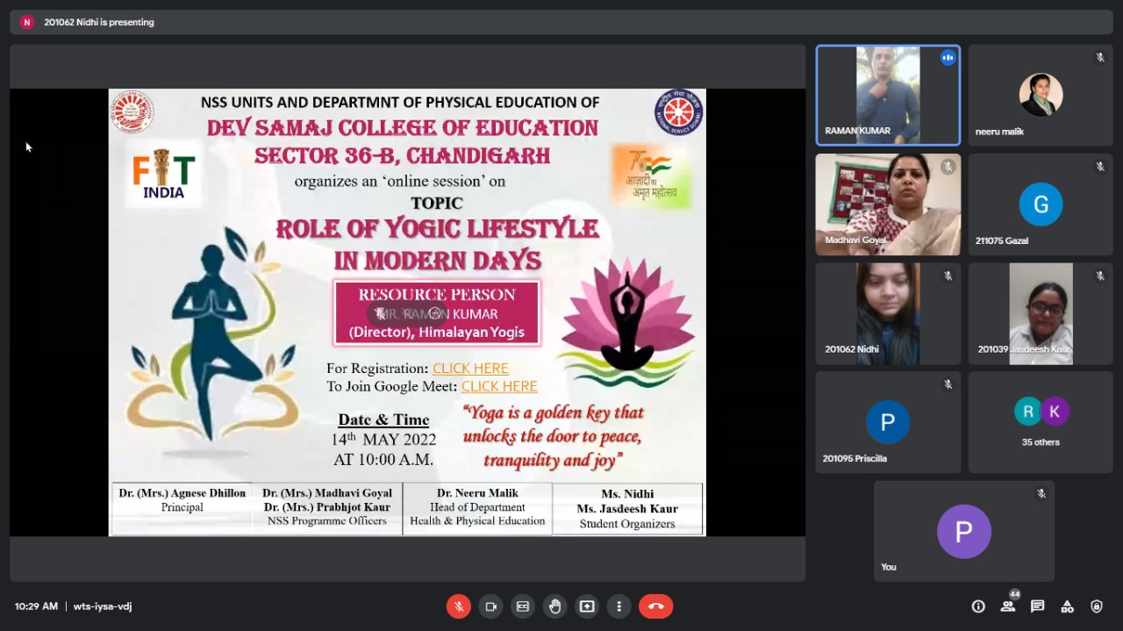1123x631 pixels.
Task: Open the activities icon
Action: (x=1067, y=606)
